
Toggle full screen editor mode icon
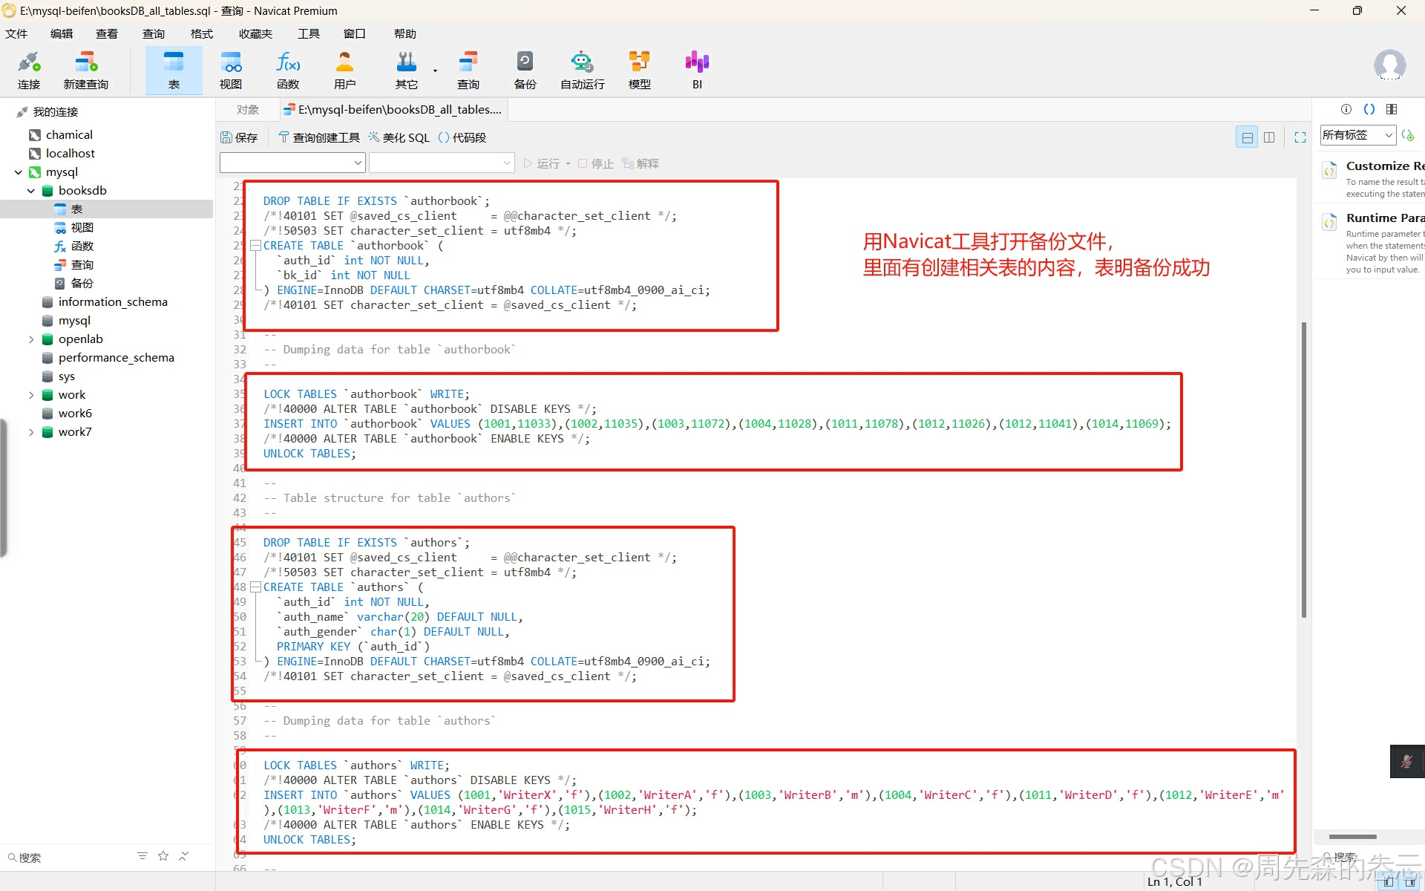click(1300, 137)
